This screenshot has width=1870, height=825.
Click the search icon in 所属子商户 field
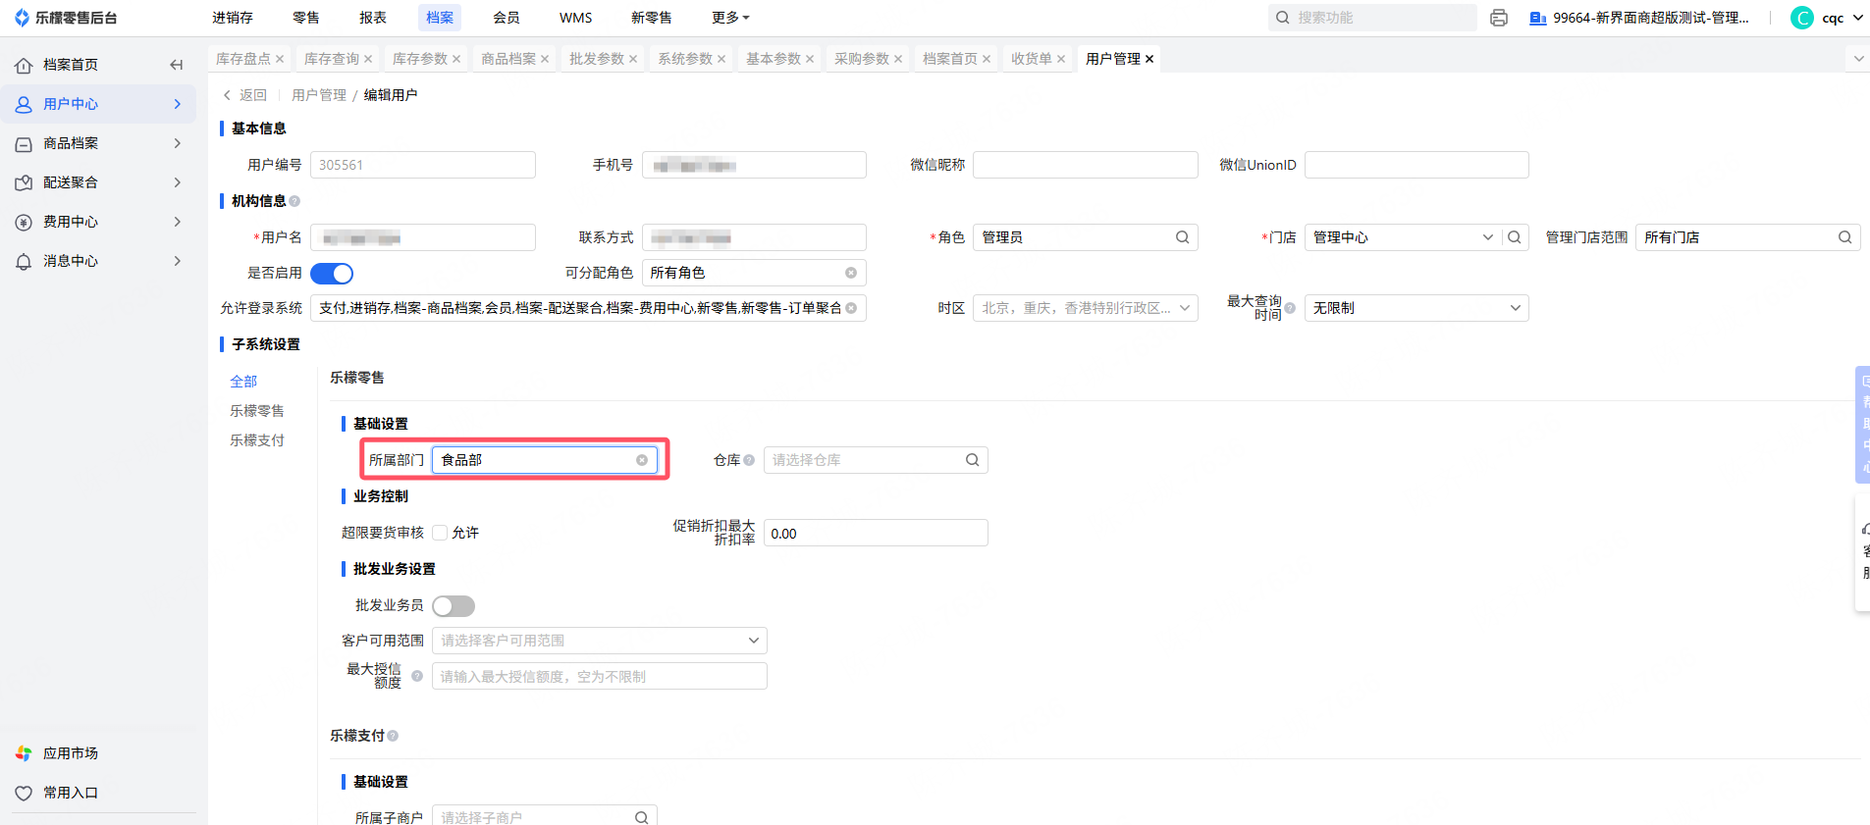point(642,817)
